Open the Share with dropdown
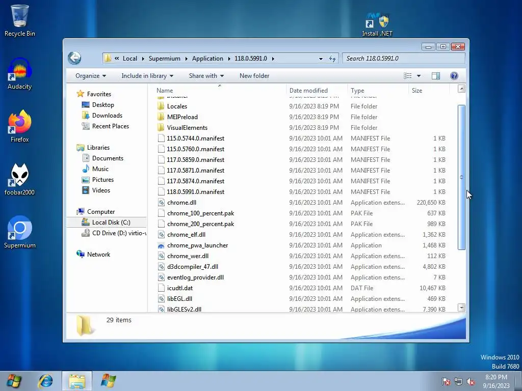 coord(206,76)
